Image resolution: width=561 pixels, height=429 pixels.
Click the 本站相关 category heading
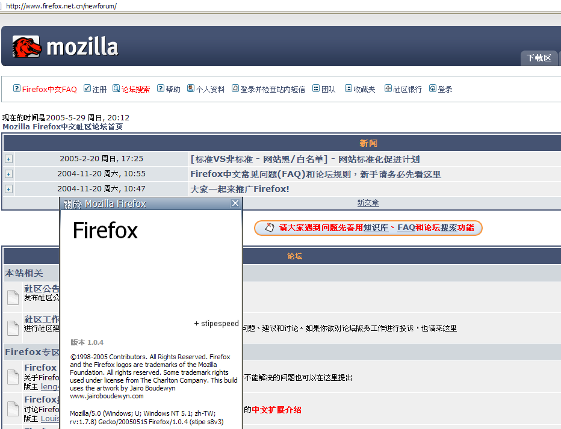[x=24, y=273]
